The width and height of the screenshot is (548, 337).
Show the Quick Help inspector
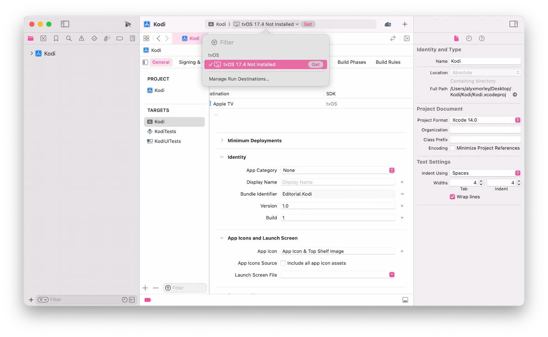coord(482,39)
